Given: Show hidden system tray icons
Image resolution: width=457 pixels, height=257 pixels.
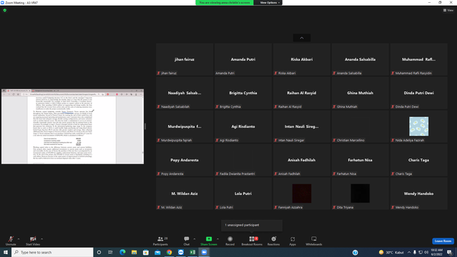Looking at the screenshot, I should (409, 252).
